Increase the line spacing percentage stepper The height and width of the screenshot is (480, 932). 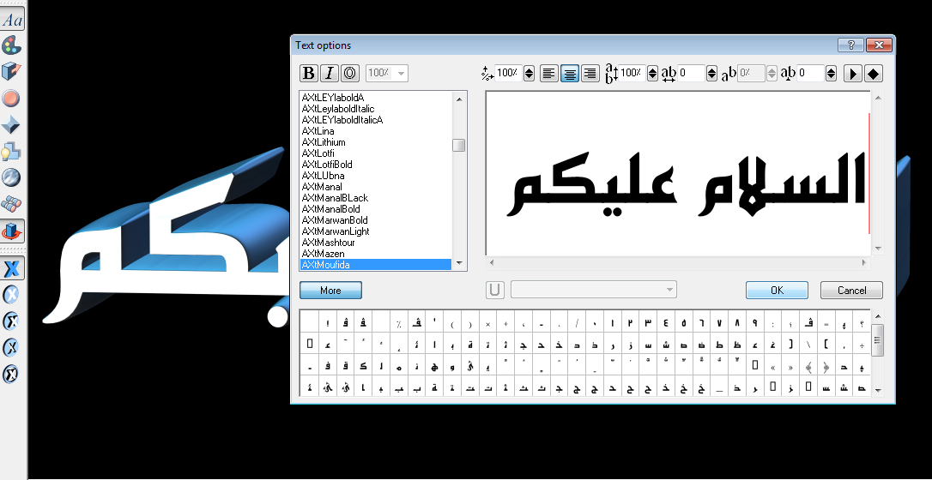click(x=652, y=69)
